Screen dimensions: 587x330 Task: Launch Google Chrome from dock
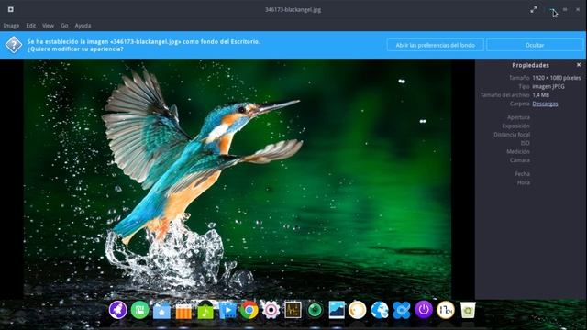pos(249,310)
